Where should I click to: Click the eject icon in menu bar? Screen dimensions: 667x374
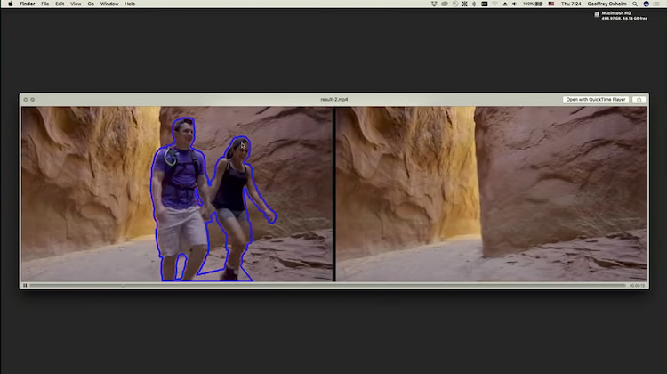(x=505, y=4)
